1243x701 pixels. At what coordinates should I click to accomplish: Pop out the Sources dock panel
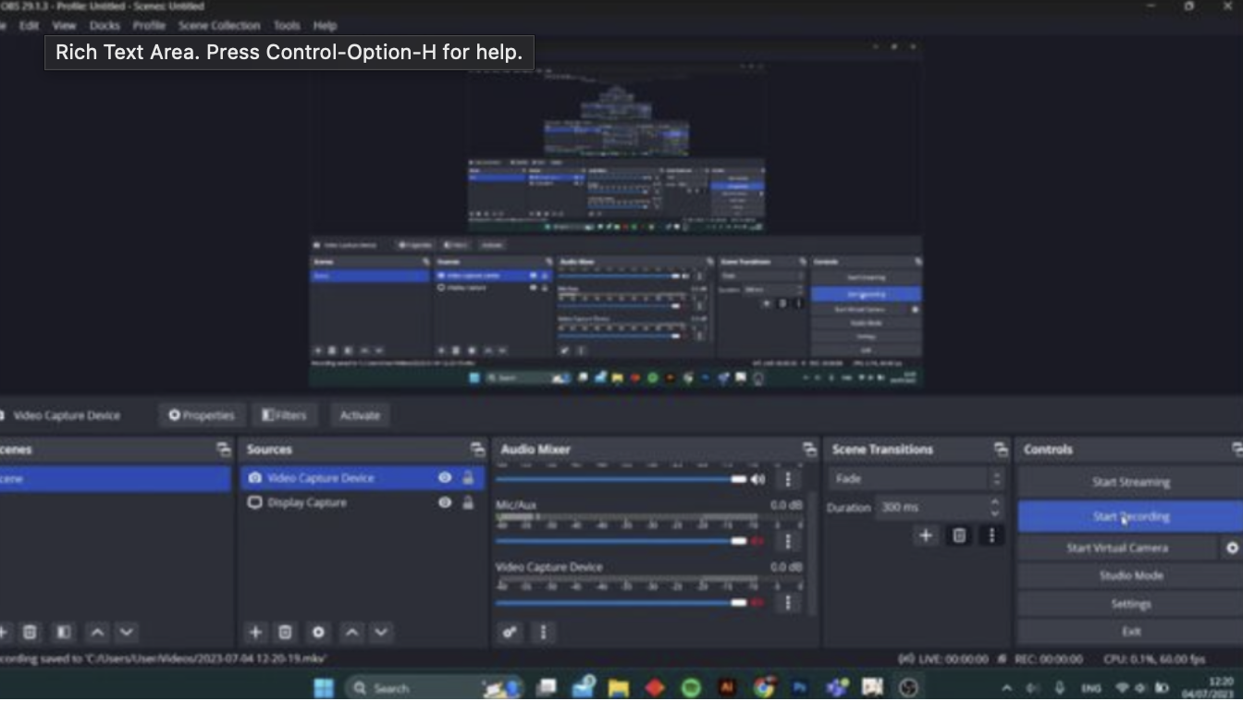(x=477, y=449)
